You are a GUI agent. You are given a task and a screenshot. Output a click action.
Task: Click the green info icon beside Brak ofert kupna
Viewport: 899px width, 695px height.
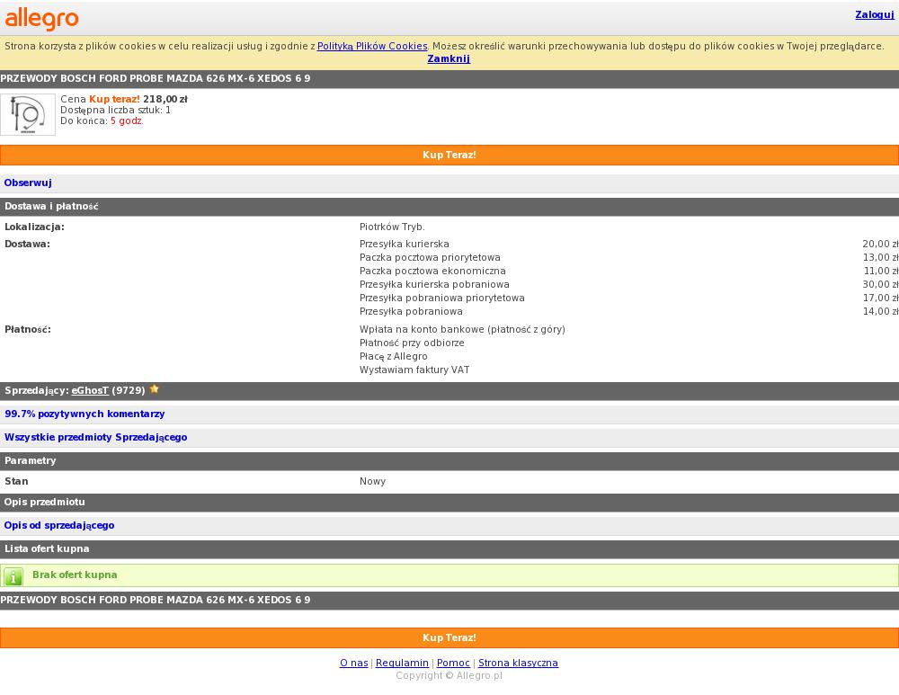pyautogui.click(x=13, y=575)
